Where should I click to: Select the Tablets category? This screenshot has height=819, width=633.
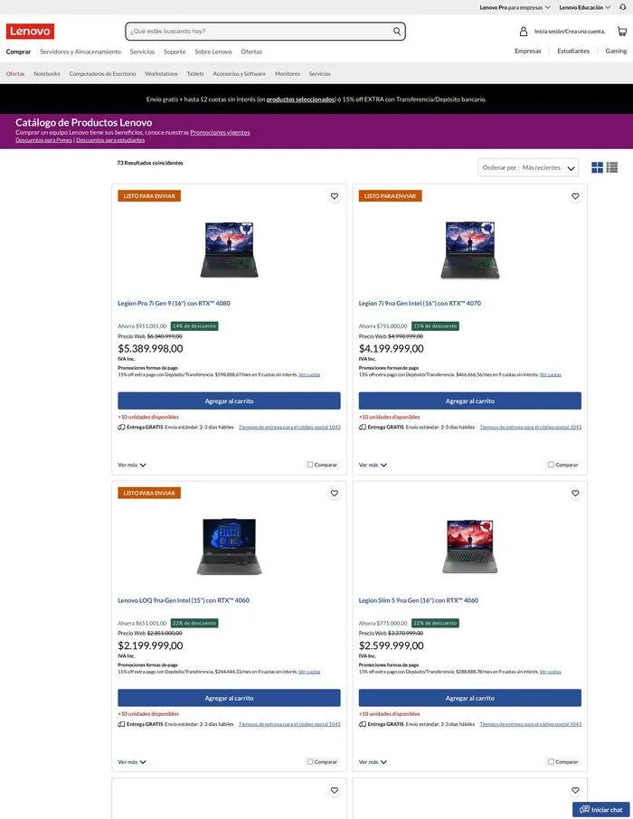(195, 73)
